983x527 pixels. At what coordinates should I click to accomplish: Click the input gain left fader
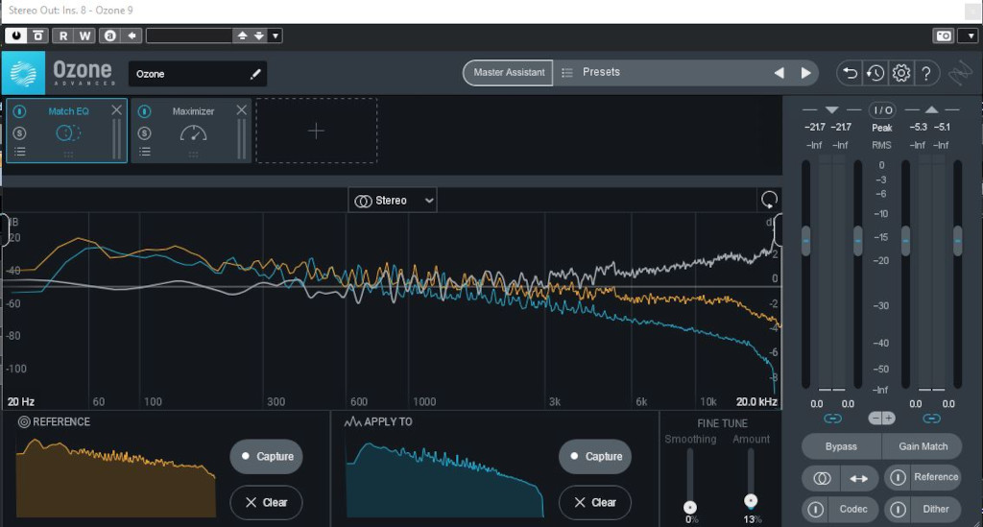click(805, 241)
